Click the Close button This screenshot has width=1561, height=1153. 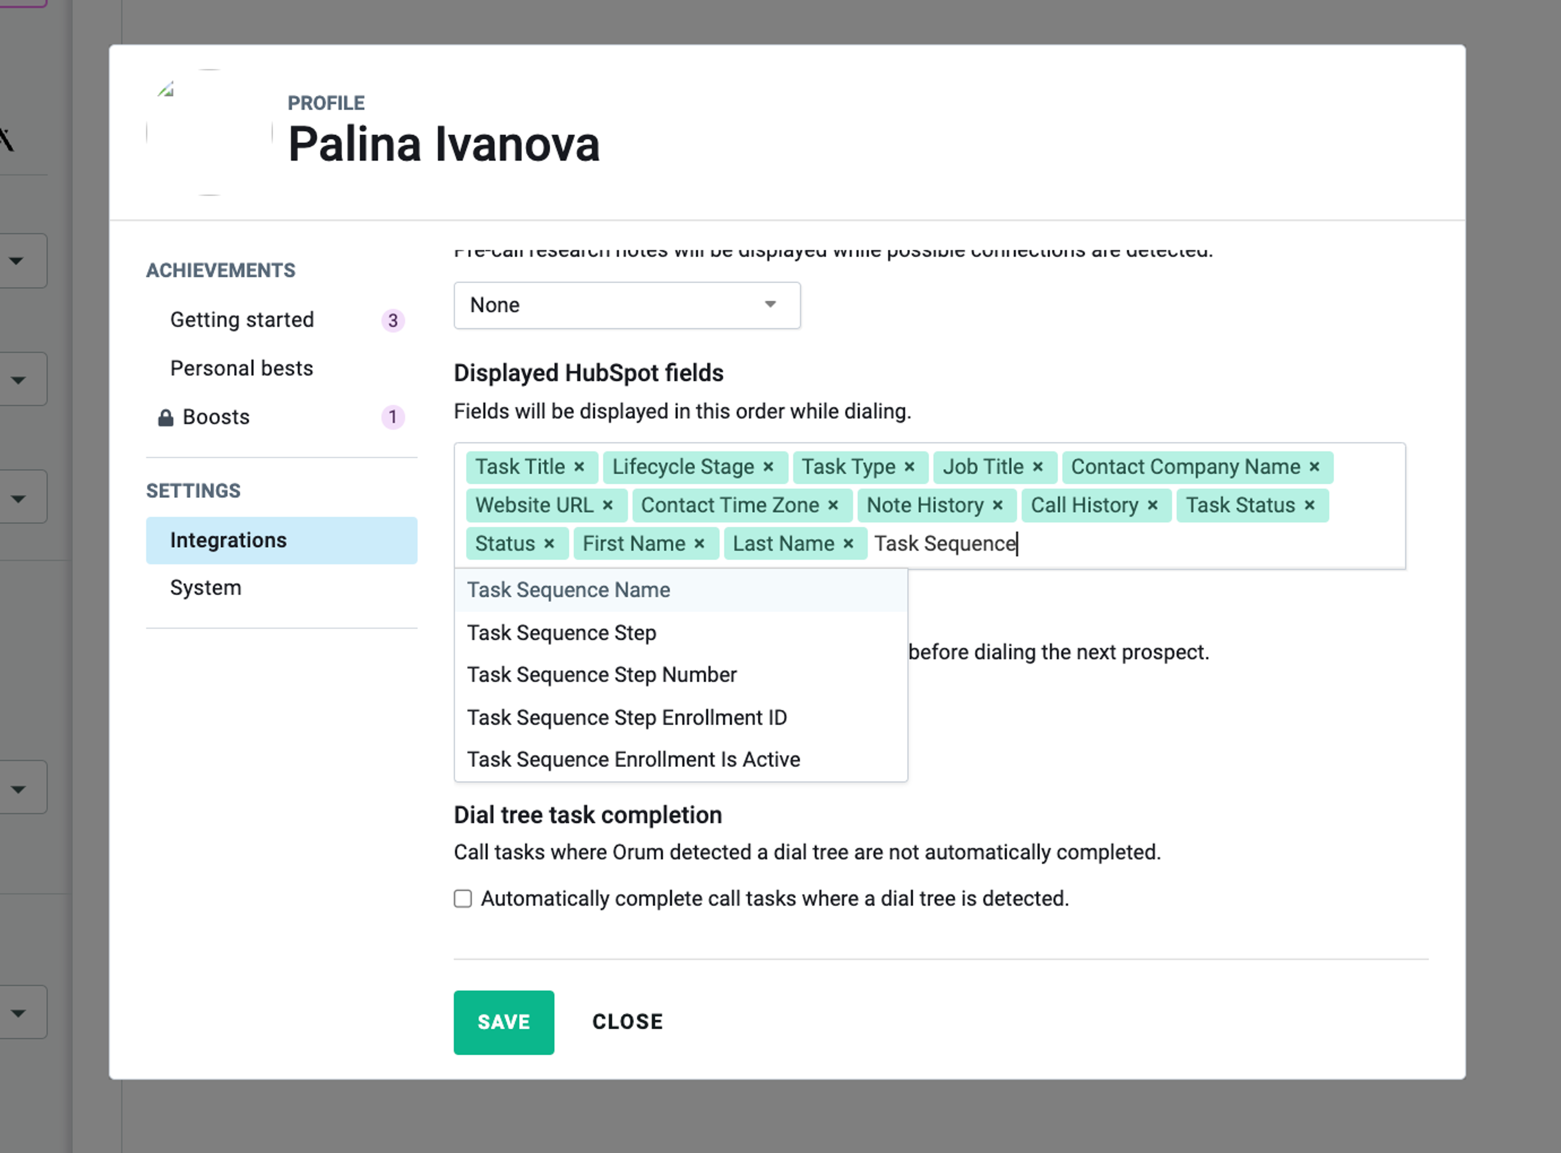627,1022
